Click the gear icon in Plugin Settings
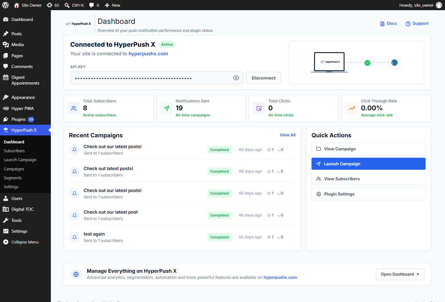This screenshot has height=302, width=445. 318,194
